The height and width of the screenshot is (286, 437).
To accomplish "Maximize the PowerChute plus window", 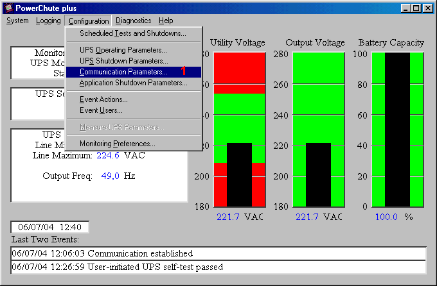I will click(416, 8).
